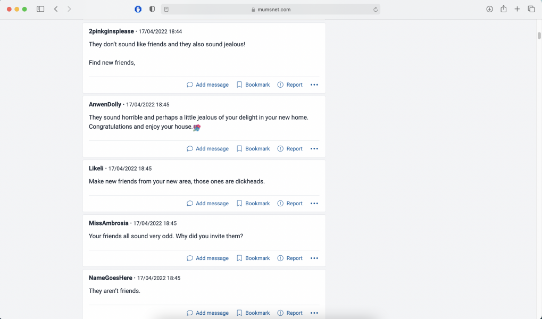
Task: Click the page vertical scrollbar thumb
Action: (539, 36)
